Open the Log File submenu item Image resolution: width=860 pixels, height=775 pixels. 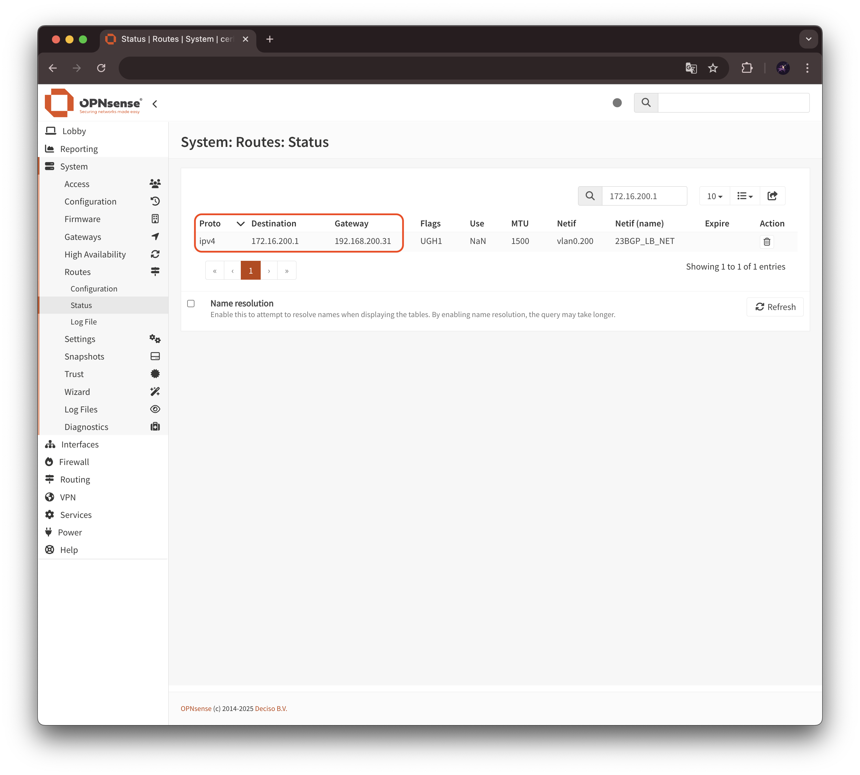[x=84, y=322]
